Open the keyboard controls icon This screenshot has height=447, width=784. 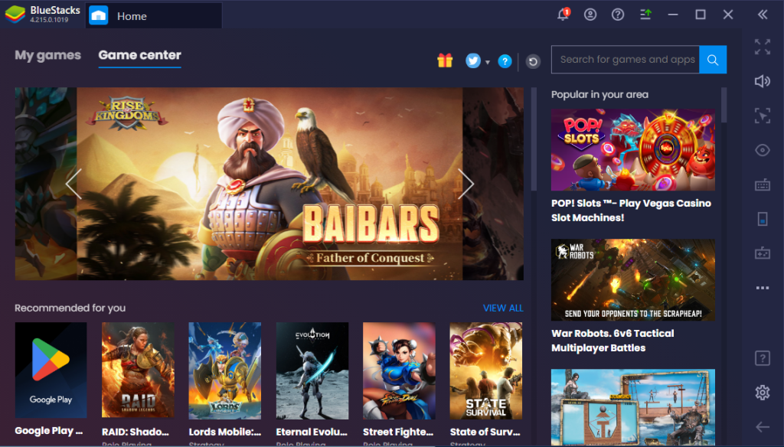click(763, 184)
